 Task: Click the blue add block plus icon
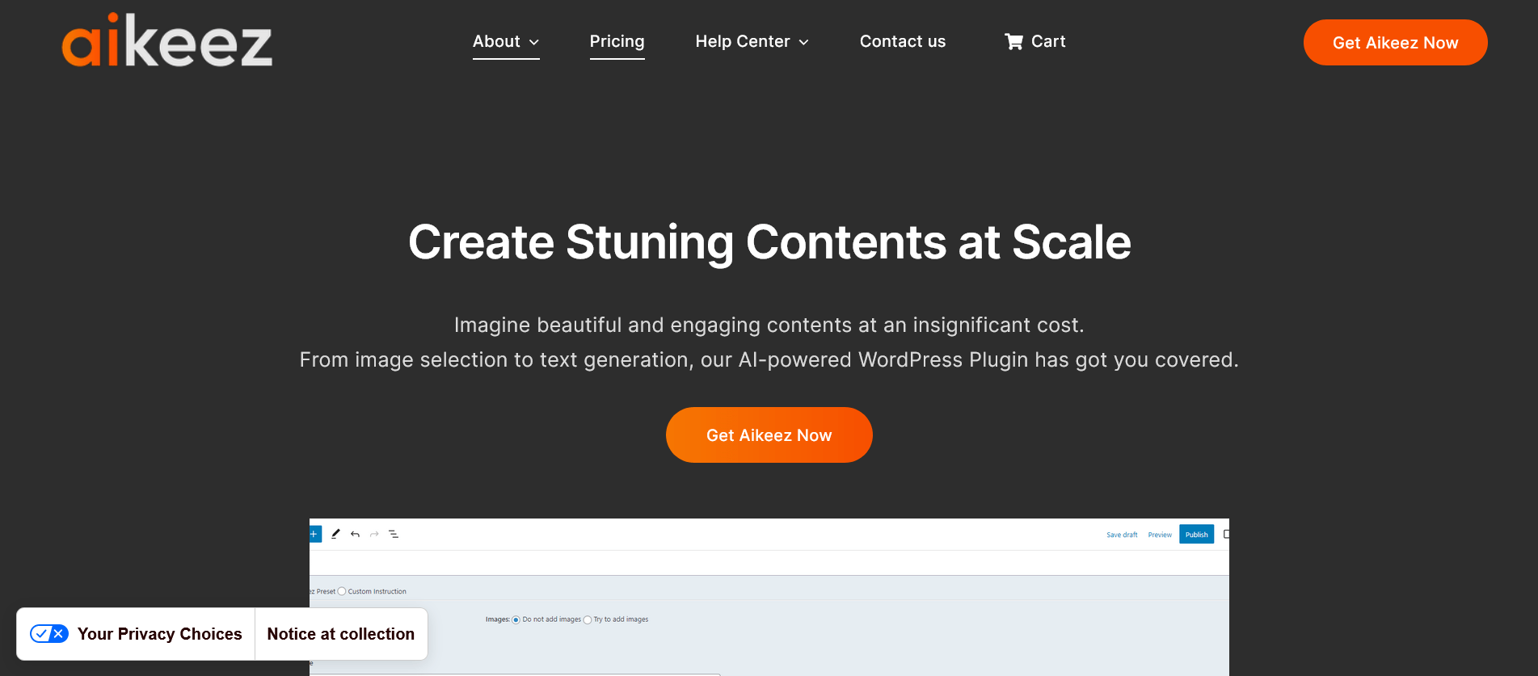coord(314,534)
